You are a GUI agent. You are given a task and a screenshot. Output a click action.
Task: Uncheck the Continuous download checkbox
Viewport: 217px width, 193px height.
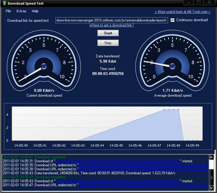click(172, 20)
